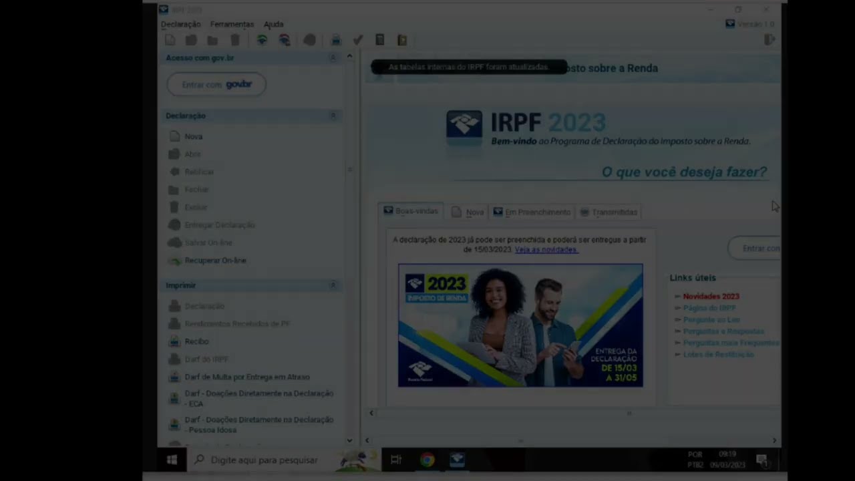Switch to the Transmitidas tab
The image size is (855, 481).
pyautogui.click(x=609, y=212)
